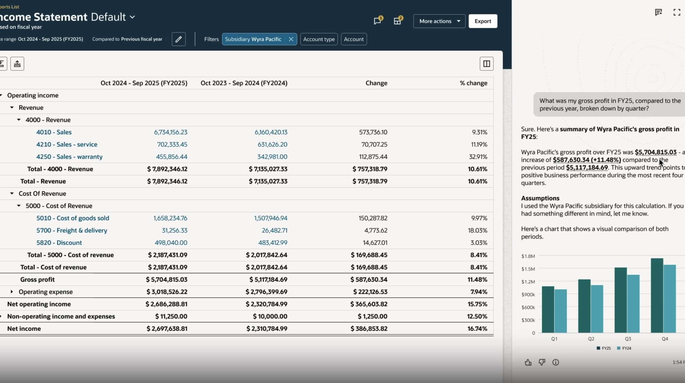The height and width of the screenshot is (383, 685).
Task: Open the comments icon with badge
Action: (x=378, y=21)
